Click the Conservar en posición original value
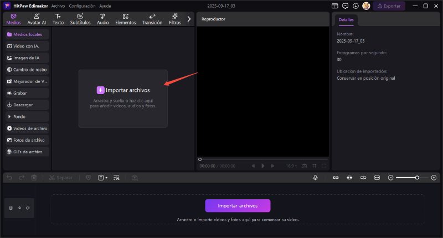The height and width of the screenshot is (238, 443). click(366, 78)
